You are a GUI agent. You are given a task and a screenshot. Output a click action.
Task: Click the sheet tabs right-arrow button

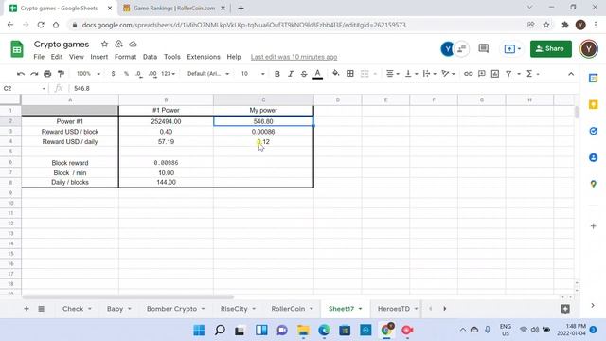click(445, 309)
